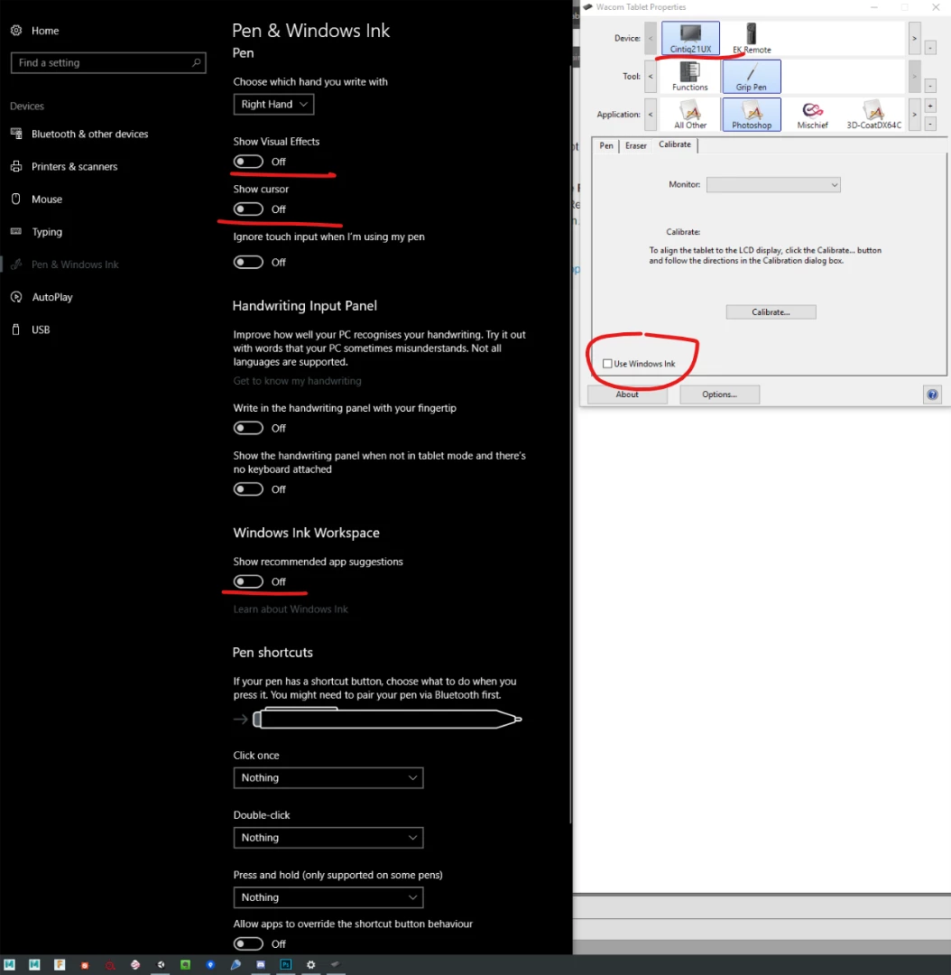Viewport: 951px width, 975px height.
Task: Open the Monitor dropdown in Wacom
Action: (x=773, y=185)
